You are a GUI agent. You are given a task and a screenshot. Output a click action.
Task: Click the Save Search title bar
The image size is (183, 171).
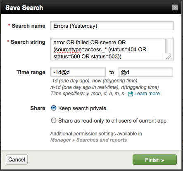(91, 8)
